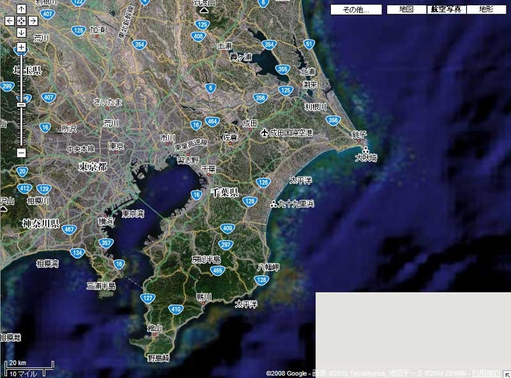Click the zoom slider handle
511x378 pixels.
point(21,104)
